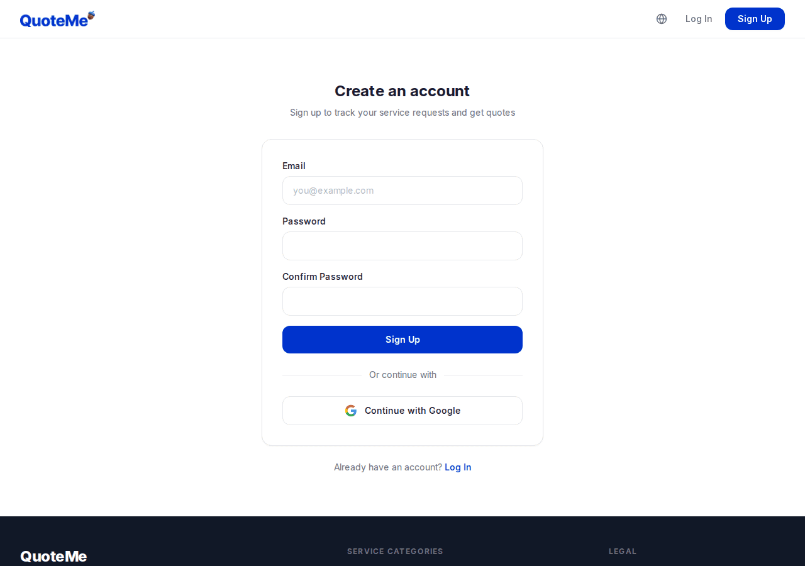Screen dimensions: 805x566
Task: Click the QuoteMe logo in the footer
Action: click(x=53, y=556)
